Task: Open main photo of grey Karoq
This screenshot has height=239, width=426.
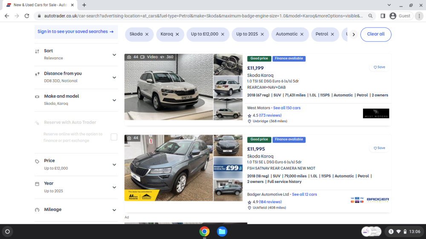Action: pyautogui.click(x=169, y=168)
